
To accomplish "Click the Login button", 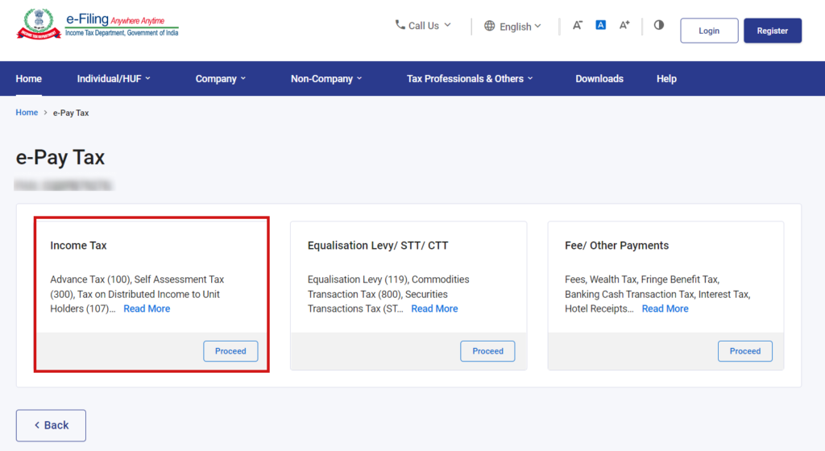I will pos(709,31).
